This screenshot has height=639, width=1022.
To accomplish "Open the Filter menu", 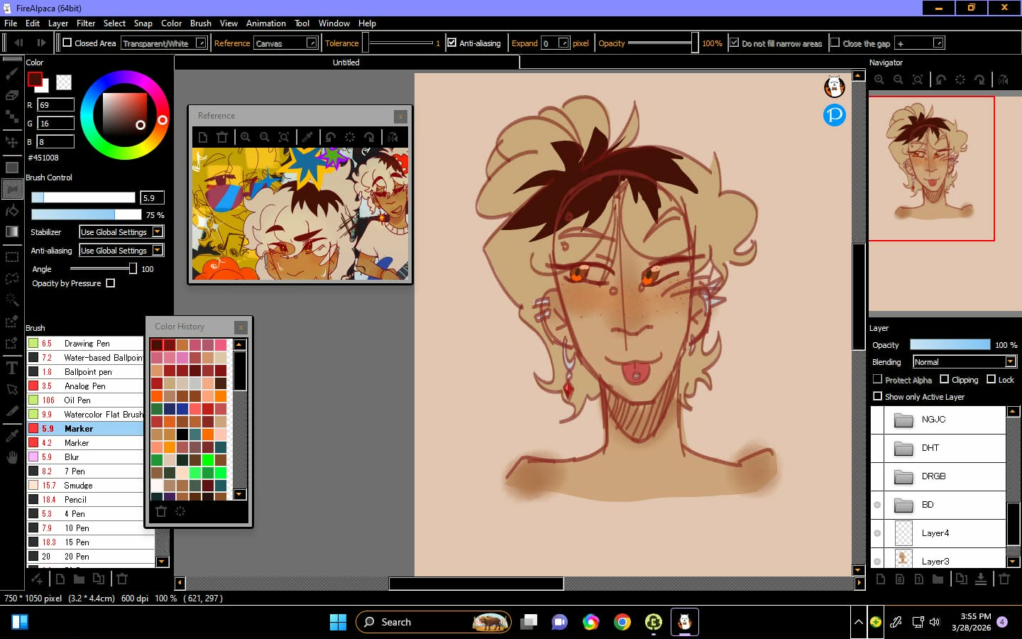I will [86, 23].
